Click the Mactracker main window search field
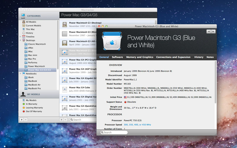The image size is (237, 148). (83, 120)
